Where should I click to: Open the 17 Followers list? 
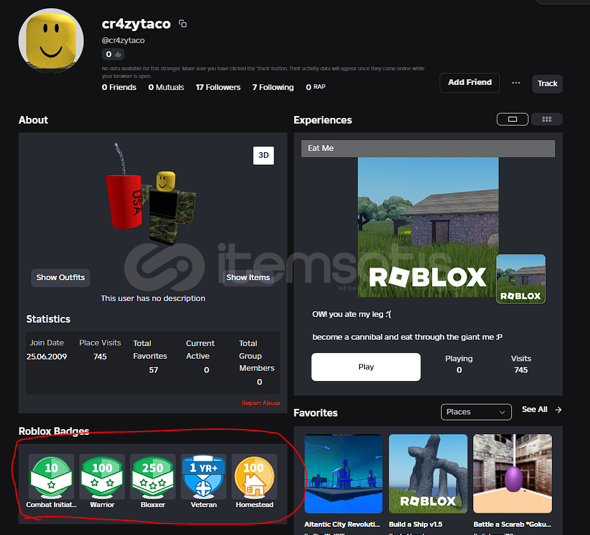(218, 87)
